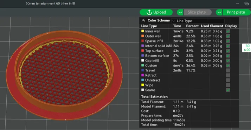This screenshot has width=251, height=130.
Task: Click the Cost 0.10 value
Action: [176, 111]
